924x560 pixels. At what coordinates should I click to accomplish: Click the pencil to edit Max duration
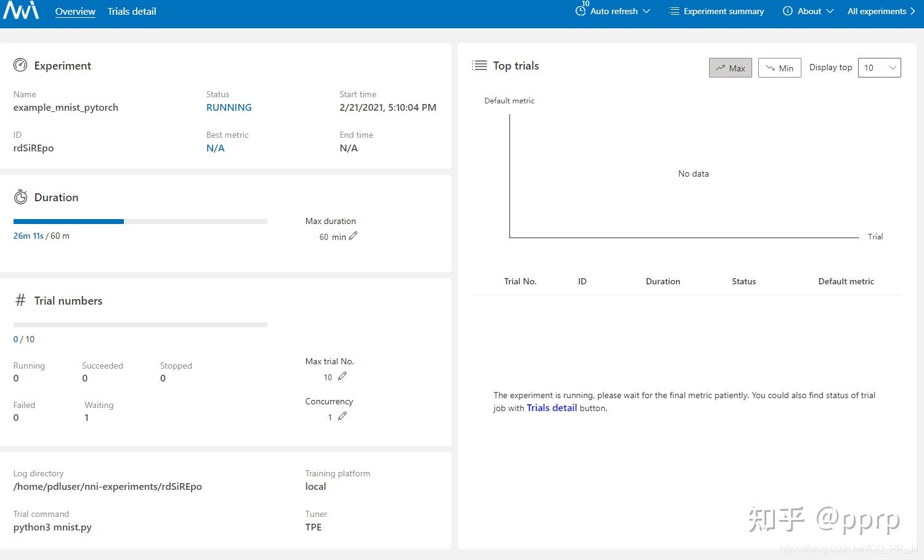tap(352, 235)
